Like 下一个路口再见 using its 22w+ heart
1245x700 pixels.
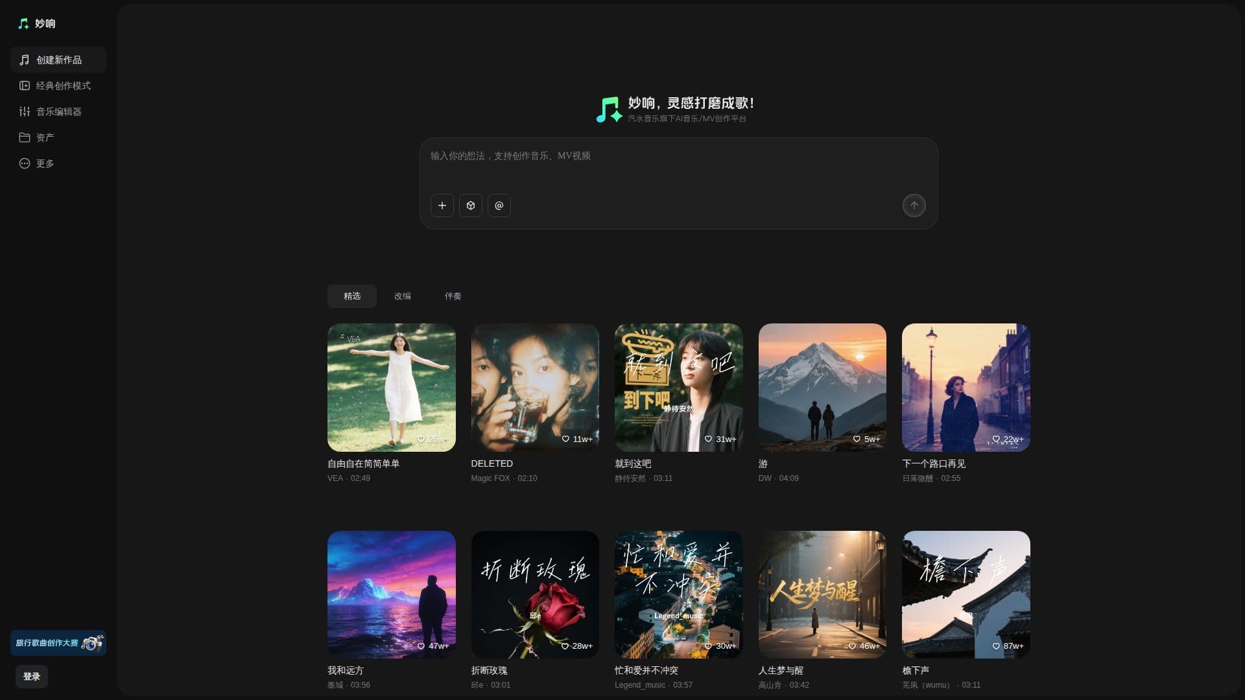click(996, 439)
